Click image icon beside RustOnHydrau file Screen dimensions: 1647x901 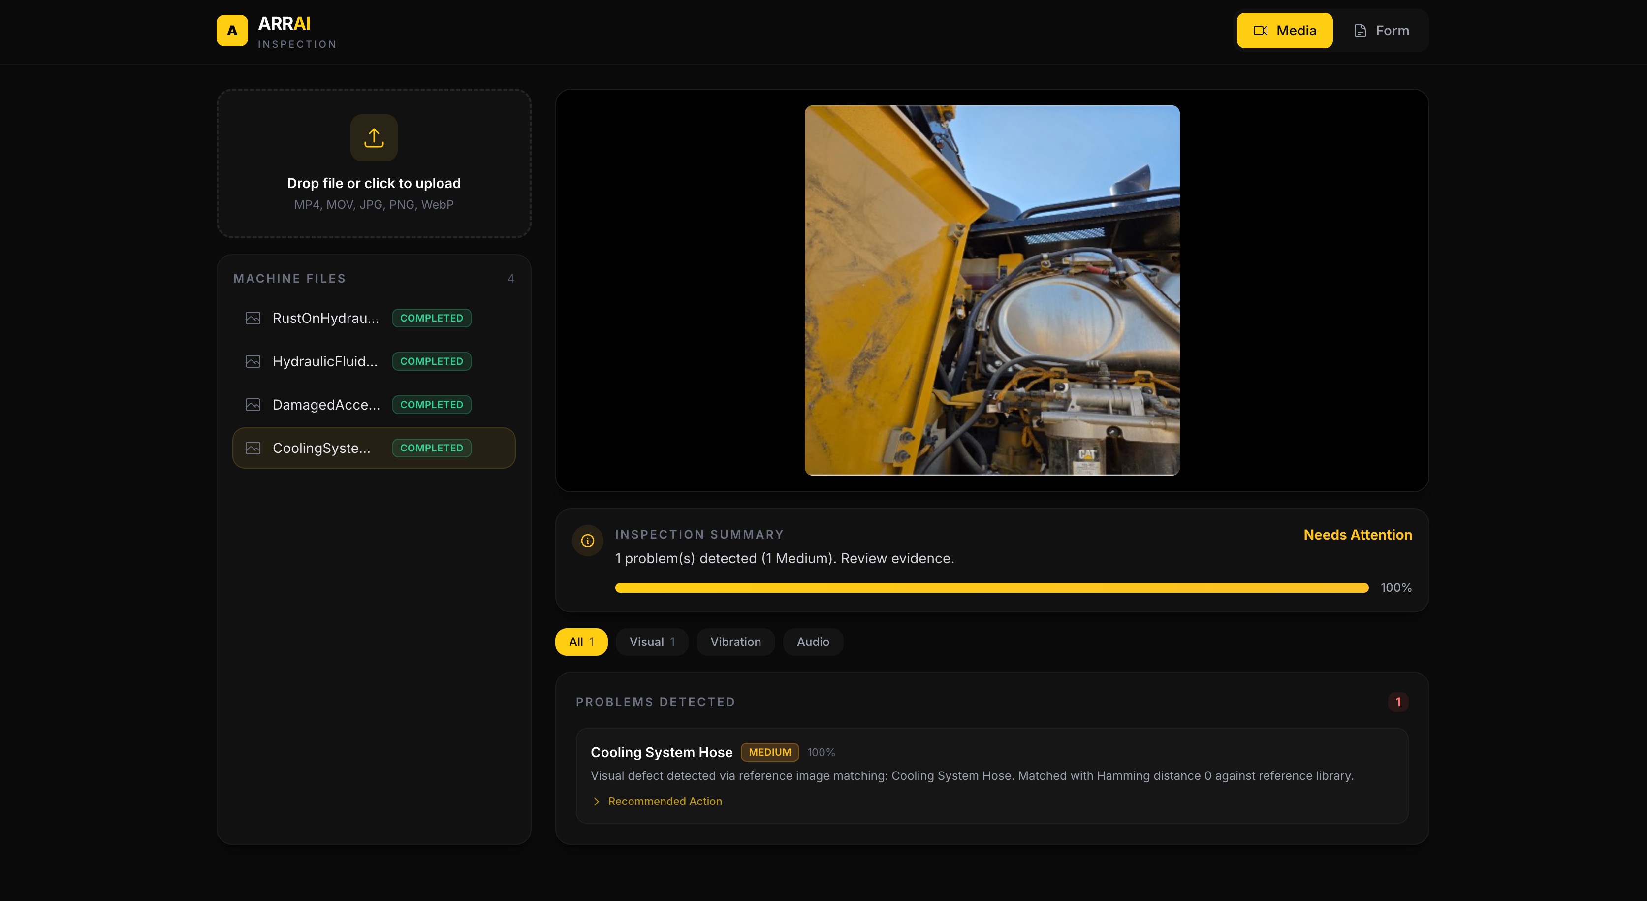(x=253, y=318)
